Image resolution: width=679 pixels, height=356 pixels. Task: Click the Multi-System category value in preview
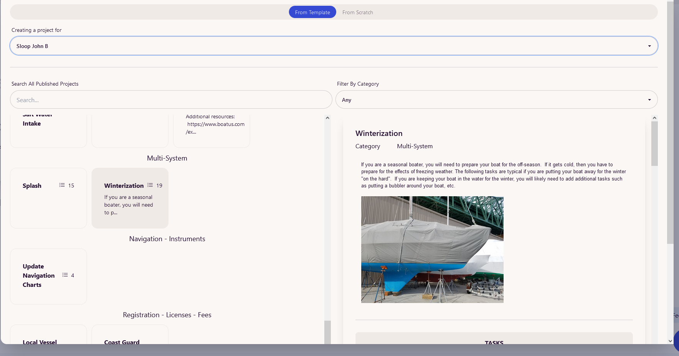415,146
